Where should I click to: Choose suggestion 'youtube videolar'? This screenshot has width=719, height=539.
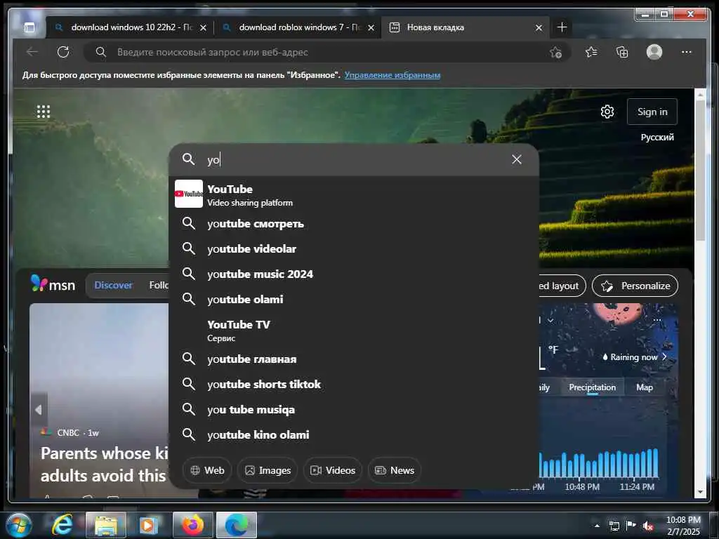coord(354,249)
